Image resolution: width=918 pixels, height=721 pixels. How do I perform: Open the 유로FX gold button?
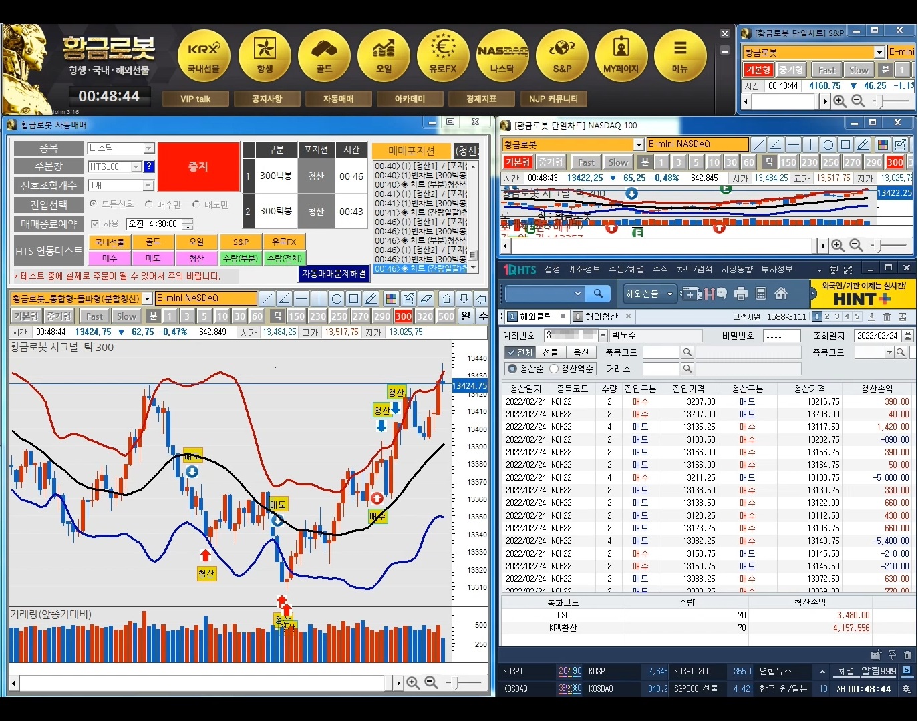443,56
